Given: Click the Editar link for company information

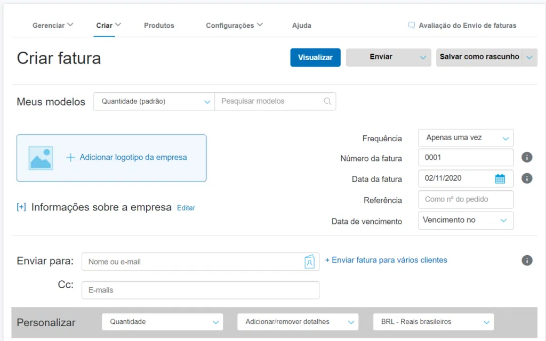Looking at the screenshot, I should point(186,208).
